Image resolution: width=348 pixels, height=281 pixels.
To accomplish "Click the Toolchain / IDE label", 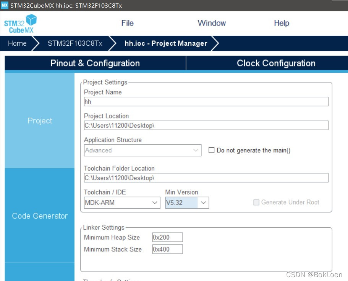I will 105,192.
